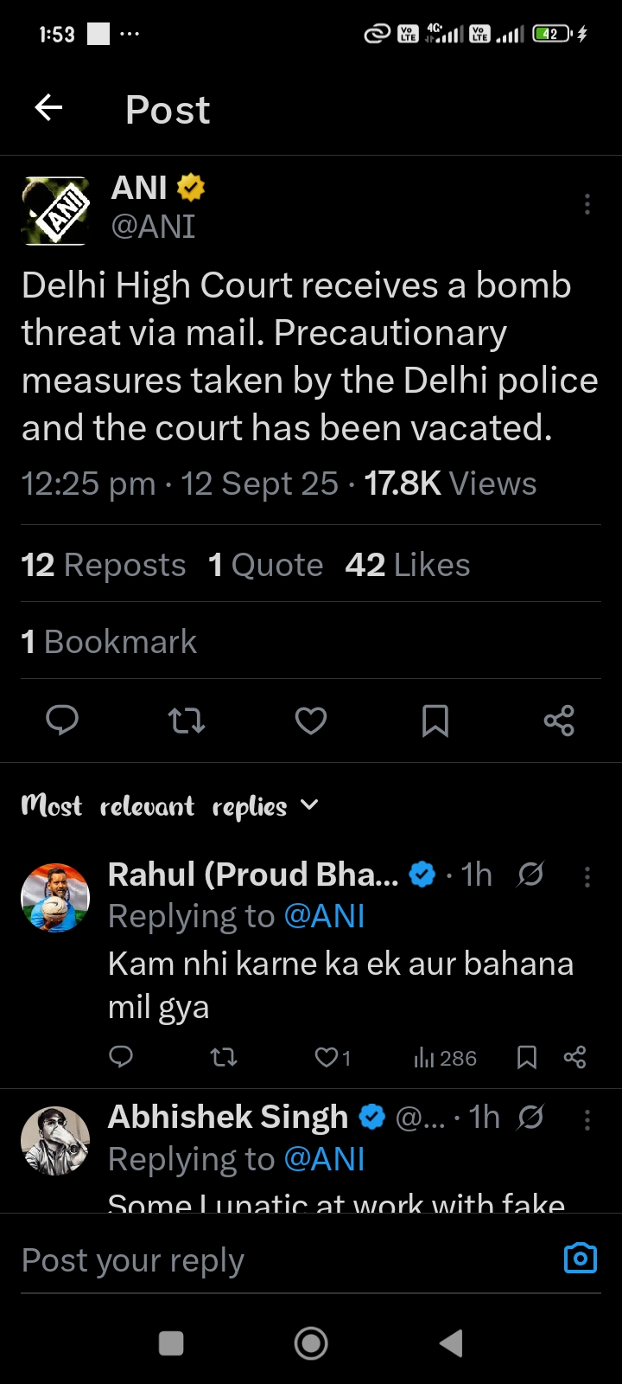Share Rahul's reply
This screenshot has height=1384, width=622.
point(574,1057)
